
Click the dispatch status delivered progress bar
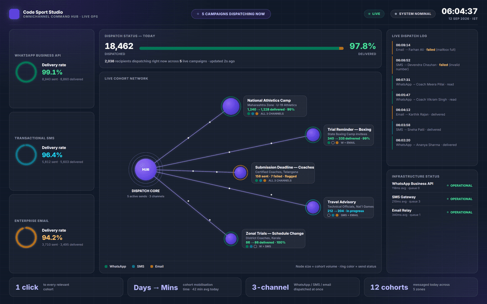[x=241, y=48]
